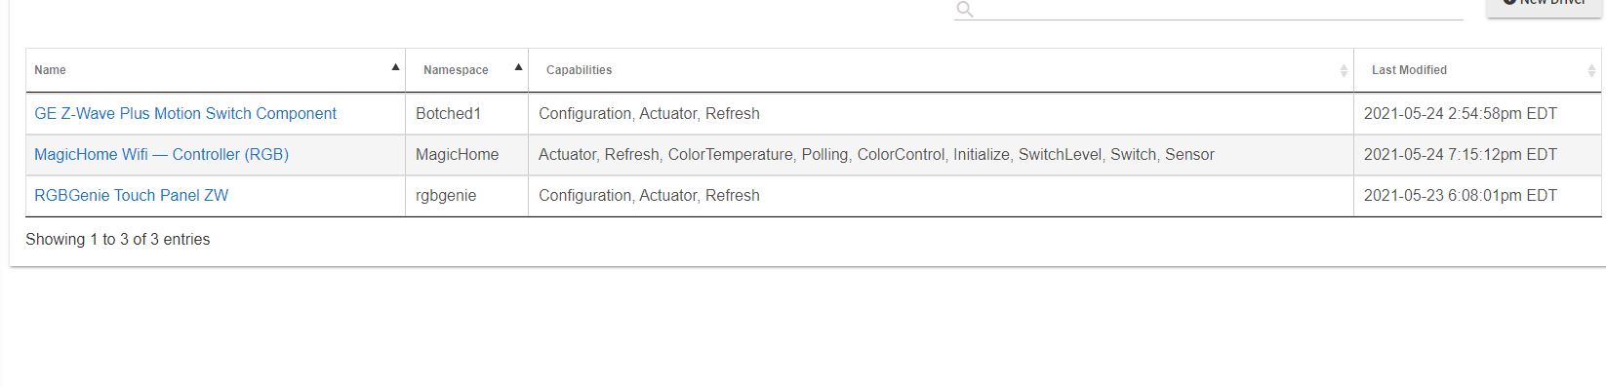Sort by Namespace column arrow
This screenshot has height=387, width=1606.
[518, 67]
